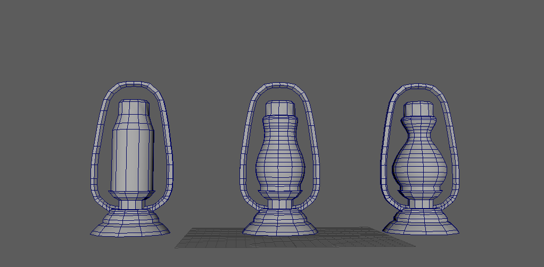Select the middle lantern's top cap
Image resolution: width=544 pixels, height=267 pixels.
[x=280, y=108]
